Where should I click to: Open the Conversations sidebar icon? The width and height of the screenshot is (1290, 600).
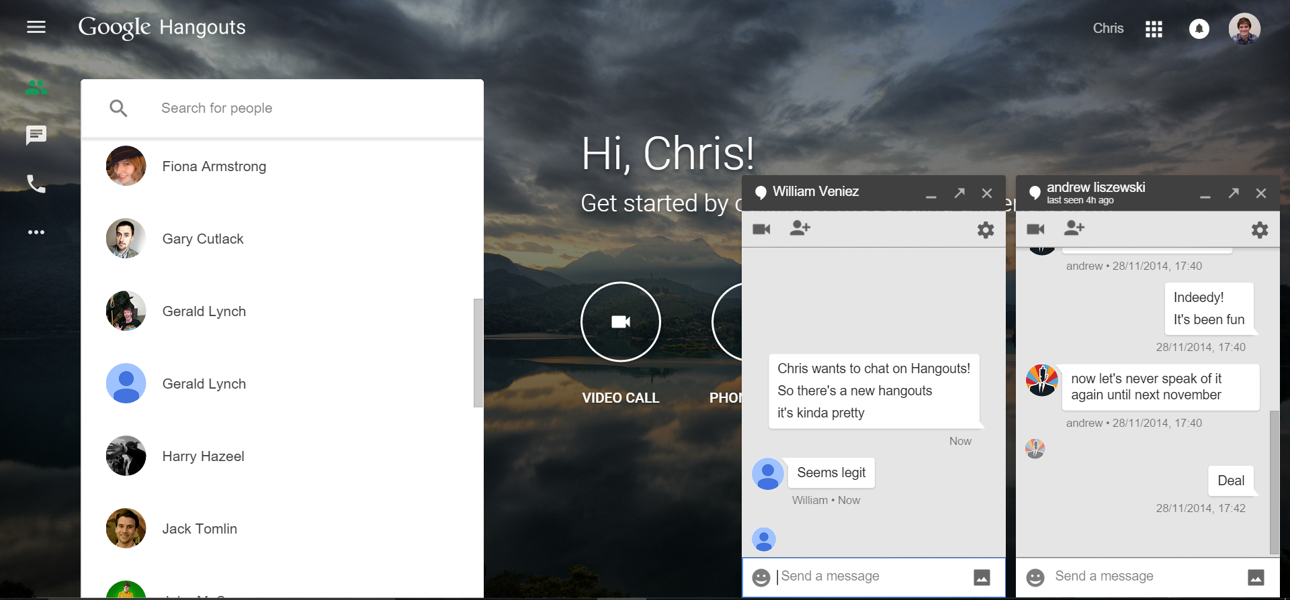click(x=36, y=135)
